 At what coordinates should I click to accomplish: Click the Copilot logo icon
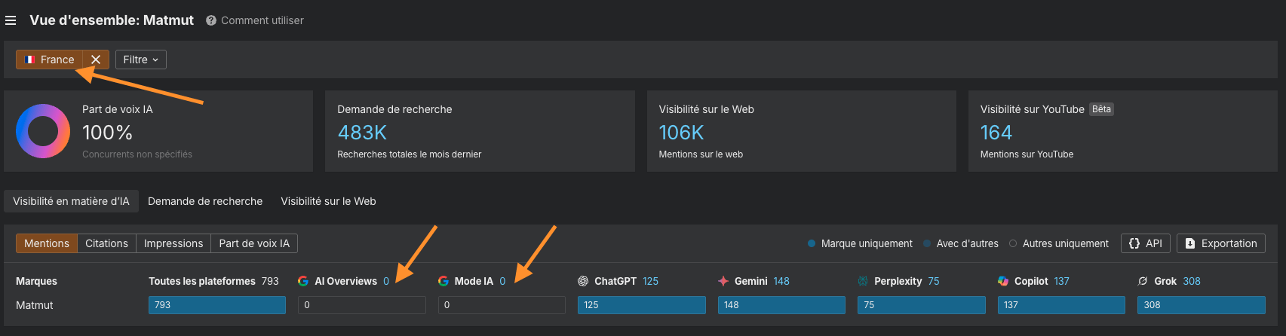tap(1003, 281)
